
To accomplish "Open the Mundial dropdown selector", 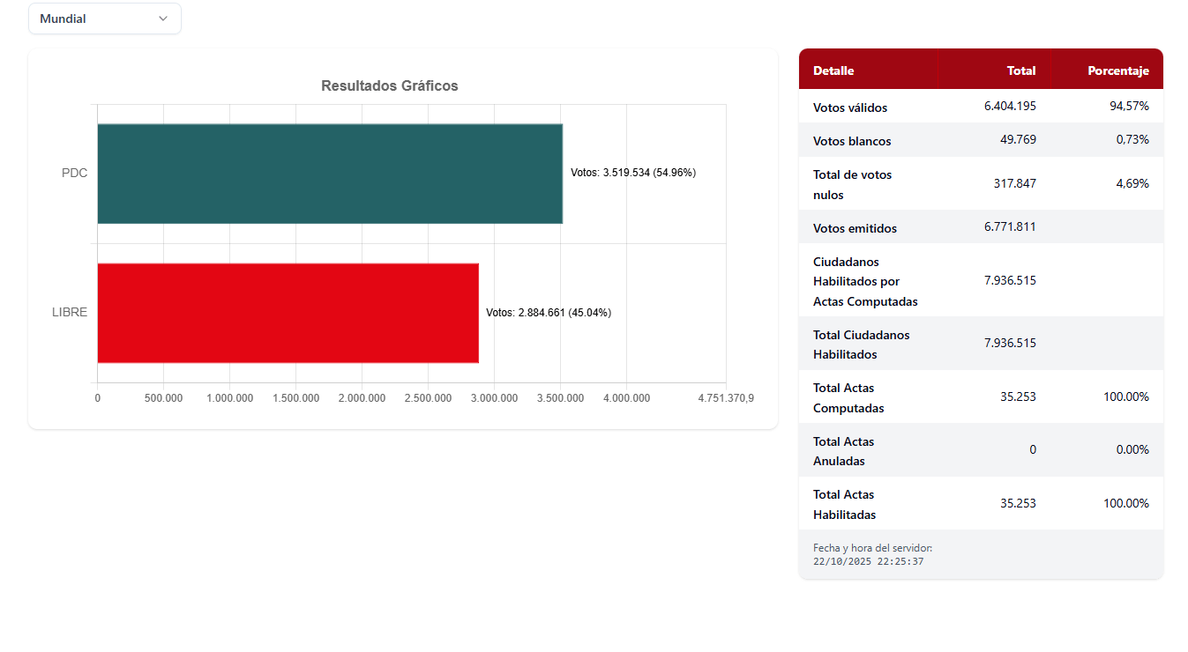I will point(104,19).
